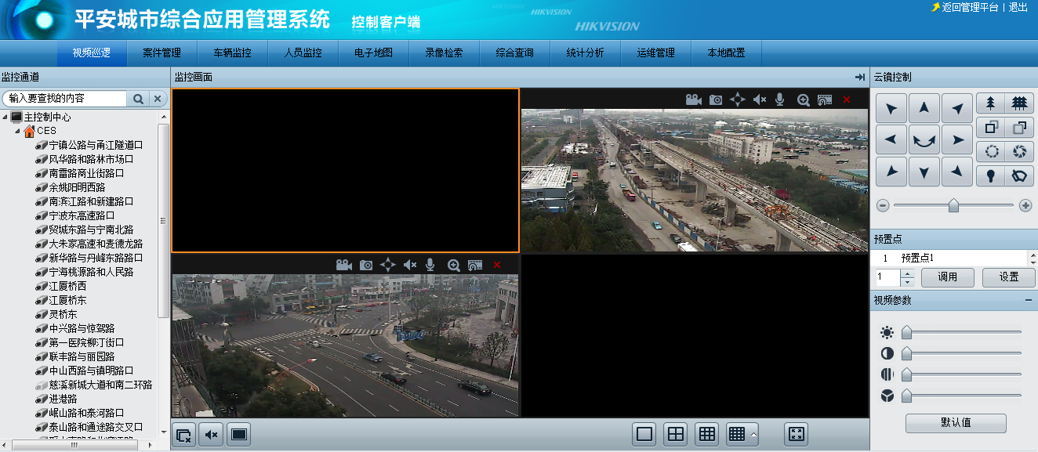Switch to four-window layout
Viewport: 1038px width, 452px height.
(675, 434)
